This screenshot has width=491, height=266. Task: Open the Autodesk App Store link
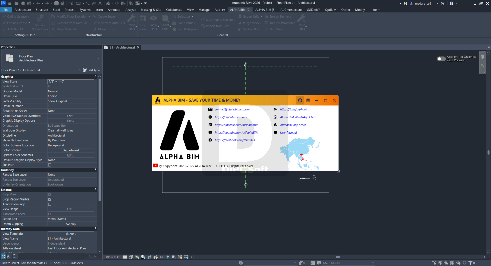[x=293, y=125]
